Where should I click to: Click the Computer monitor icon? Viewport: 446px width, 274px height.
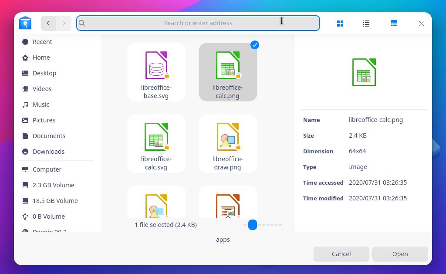pos(25,169)
